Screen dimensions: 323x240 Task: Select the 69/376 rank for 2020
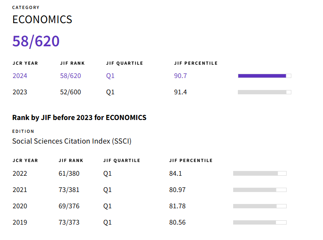coord(69,206)
